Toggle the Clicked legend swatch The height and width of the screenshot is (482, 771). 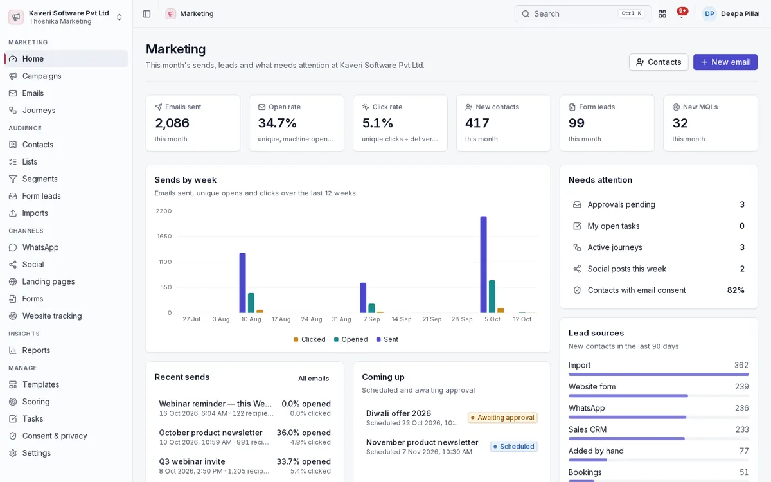click(296, 339)
